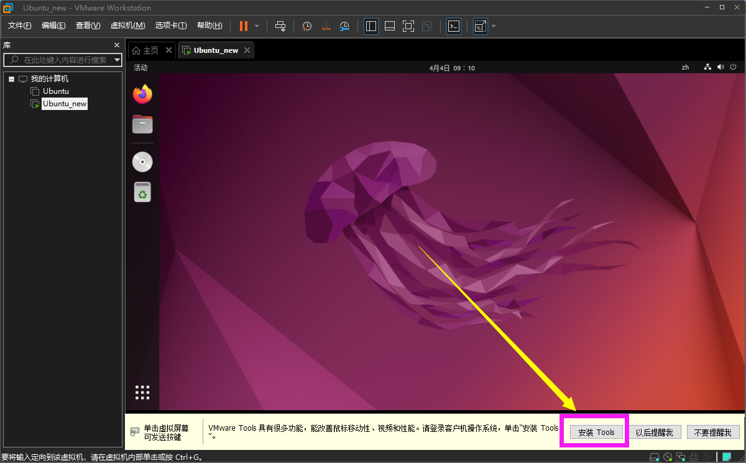Toggle the library sidebar view

[x=371, y=26]
